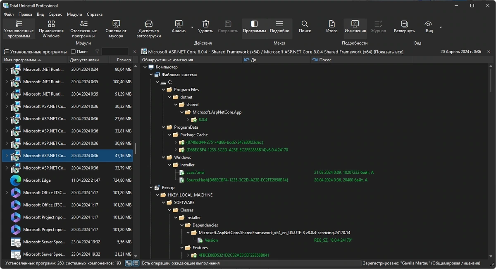Click the Удалить trash button
This screenshot has height=269, width=496.
coord(205,26)
